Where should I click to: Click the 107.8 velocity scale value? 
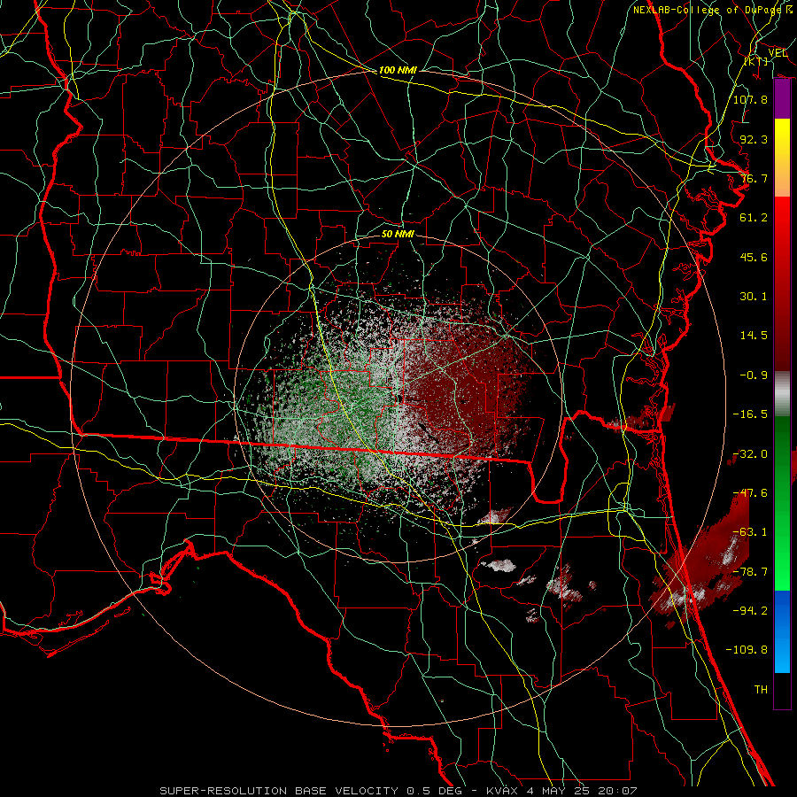[750, 99]
